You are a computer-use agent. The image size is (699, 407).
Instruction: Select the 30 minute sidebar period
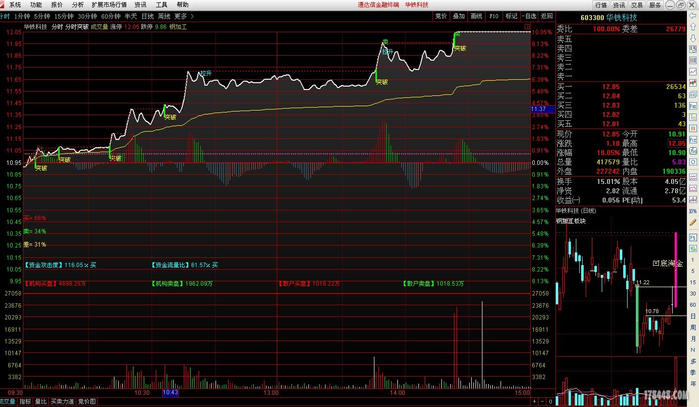tap(693, 294)
